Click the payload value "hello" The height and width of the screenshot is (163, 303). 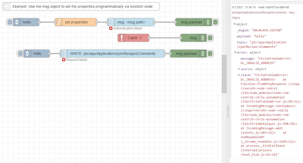coord(260,36)
